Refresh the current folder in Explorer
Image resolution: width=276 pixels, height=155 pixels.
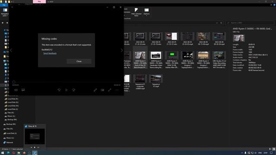(x=221, y=23)
